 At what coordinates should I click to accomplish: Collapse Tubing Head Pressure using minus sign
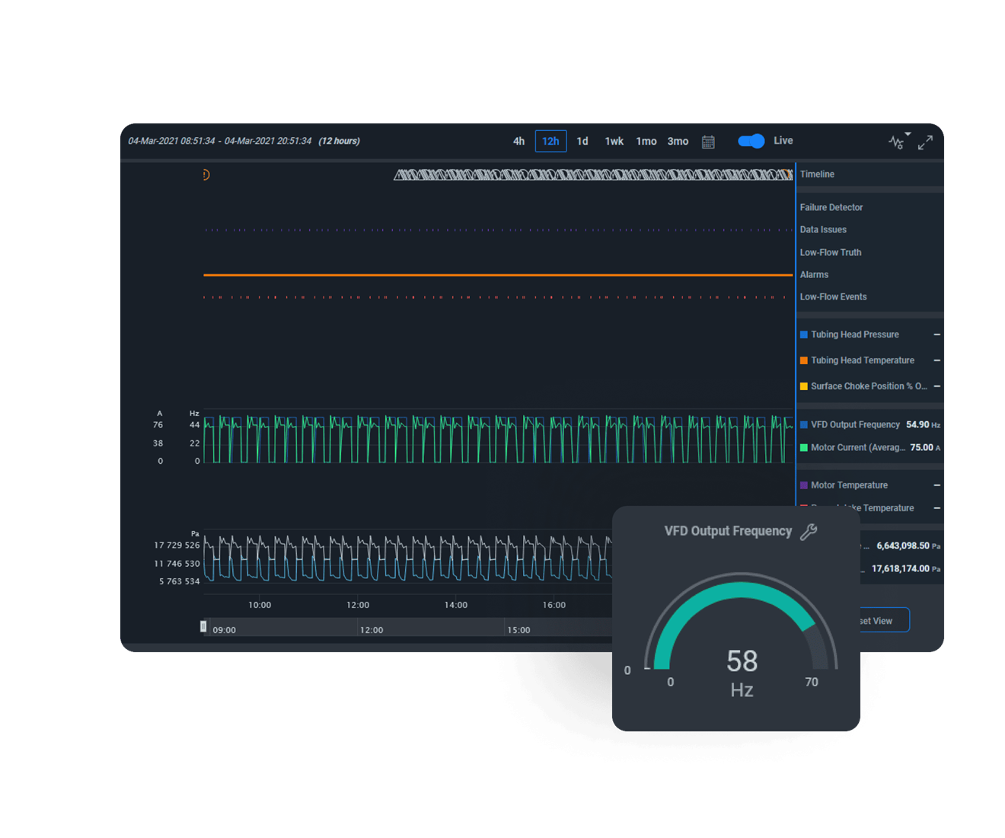[x=936, y=334]
